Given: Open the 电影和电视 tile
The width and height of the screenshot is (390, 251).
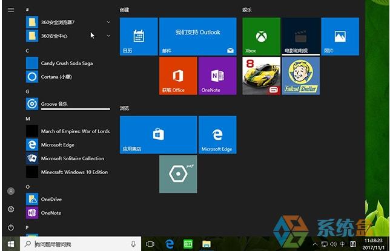Looking at the screenshot, I should click(300, 36).
